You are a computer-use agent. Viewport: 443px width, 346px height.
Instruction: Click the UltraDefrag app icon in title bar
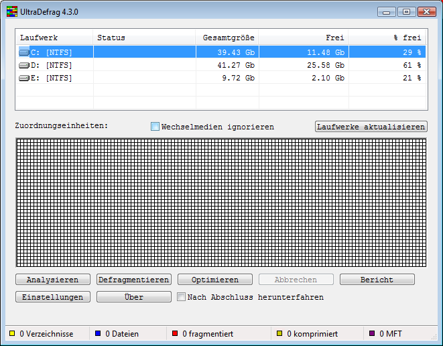[12, 12]
